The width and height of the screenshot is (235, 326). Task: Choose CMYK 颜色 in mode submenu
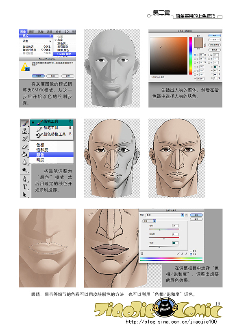[65, 54]
